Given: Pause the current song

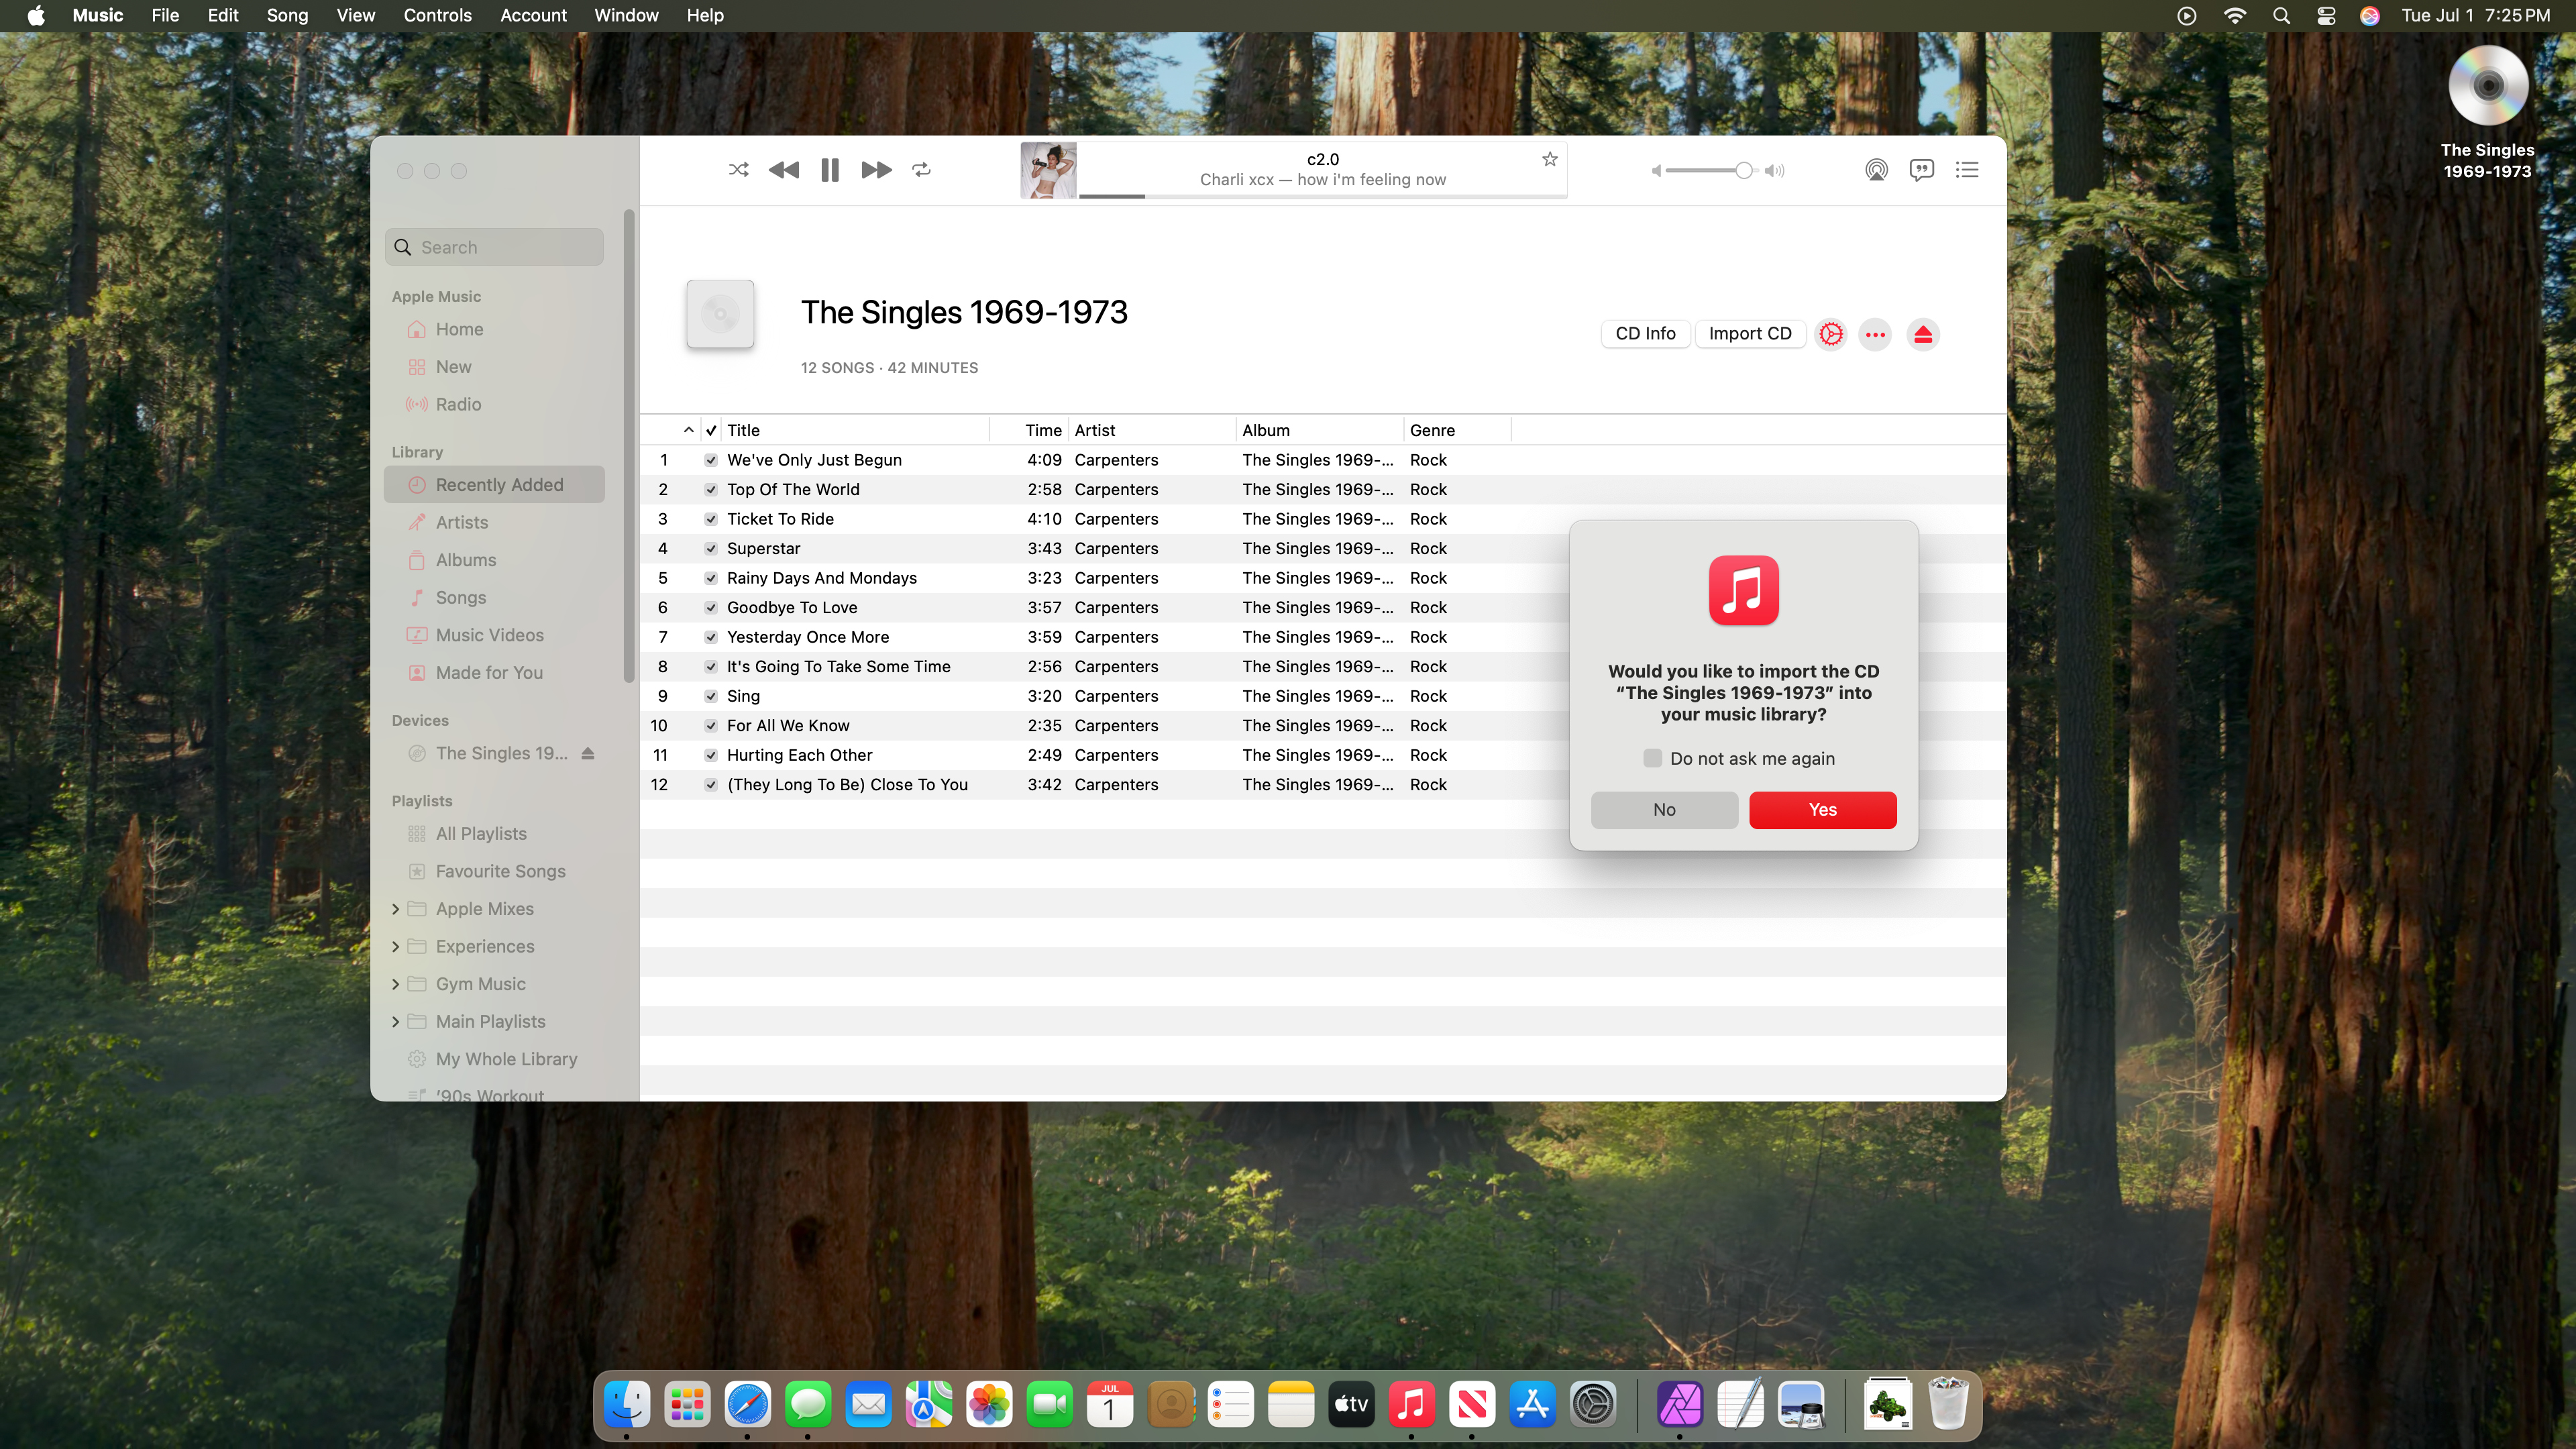Looking at the screenshot, I should (x=829, y=170).
